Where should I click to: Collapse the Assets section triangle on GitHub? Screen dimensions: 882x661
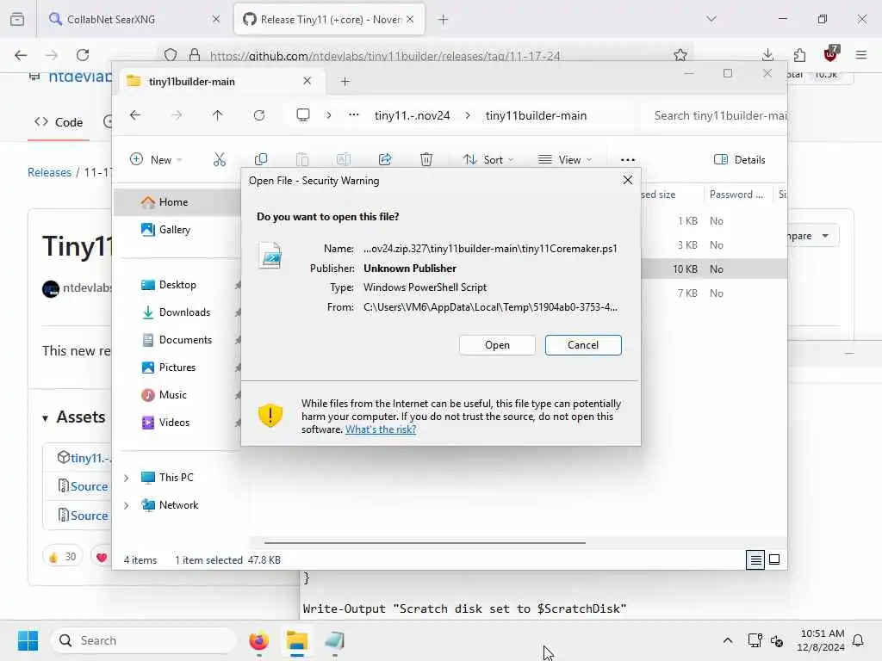coord(45,418)
